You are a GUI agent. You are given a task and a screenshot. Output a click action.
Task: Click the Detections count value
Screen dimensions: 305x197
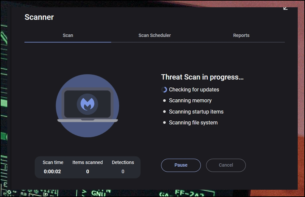pyautogui.click(x=123, y=172)
